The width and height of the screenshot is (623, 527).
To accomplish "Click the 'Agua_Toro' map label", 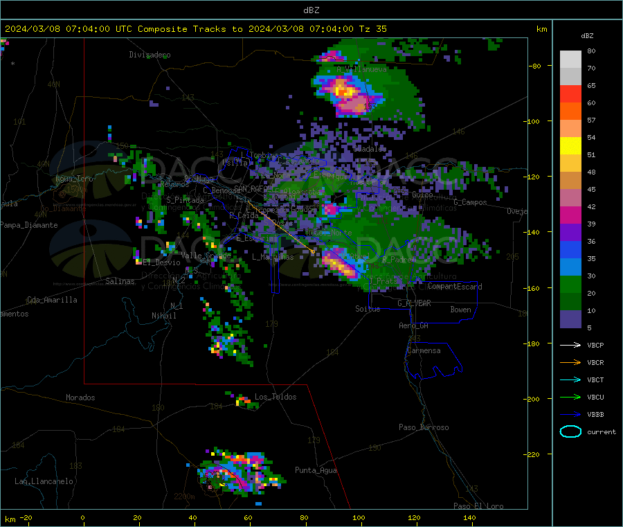I will tap(74, 179).
